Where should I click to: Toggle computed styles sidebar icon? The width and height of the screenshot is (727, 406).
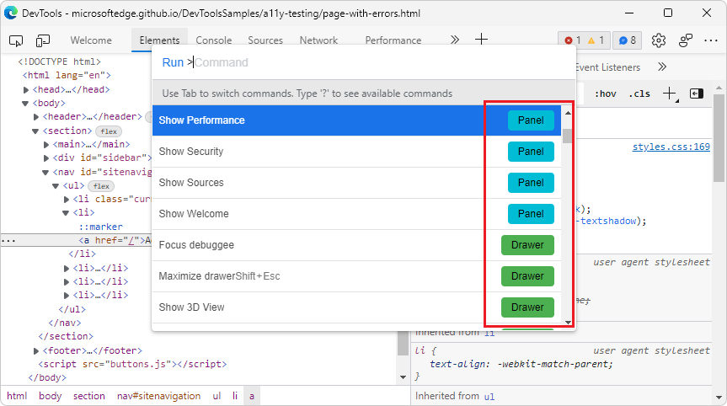(697, 93)
